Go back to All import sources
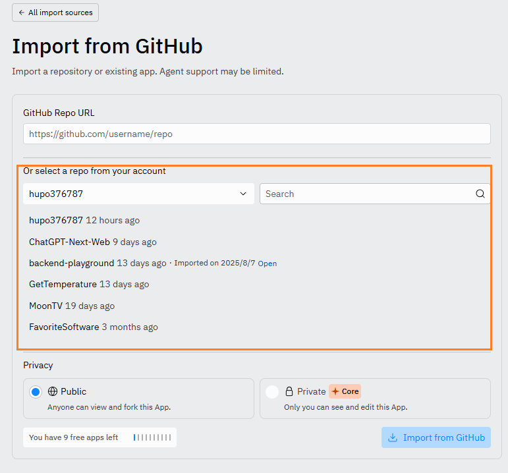This screenshot has height=473, width=508. point(55,13)
